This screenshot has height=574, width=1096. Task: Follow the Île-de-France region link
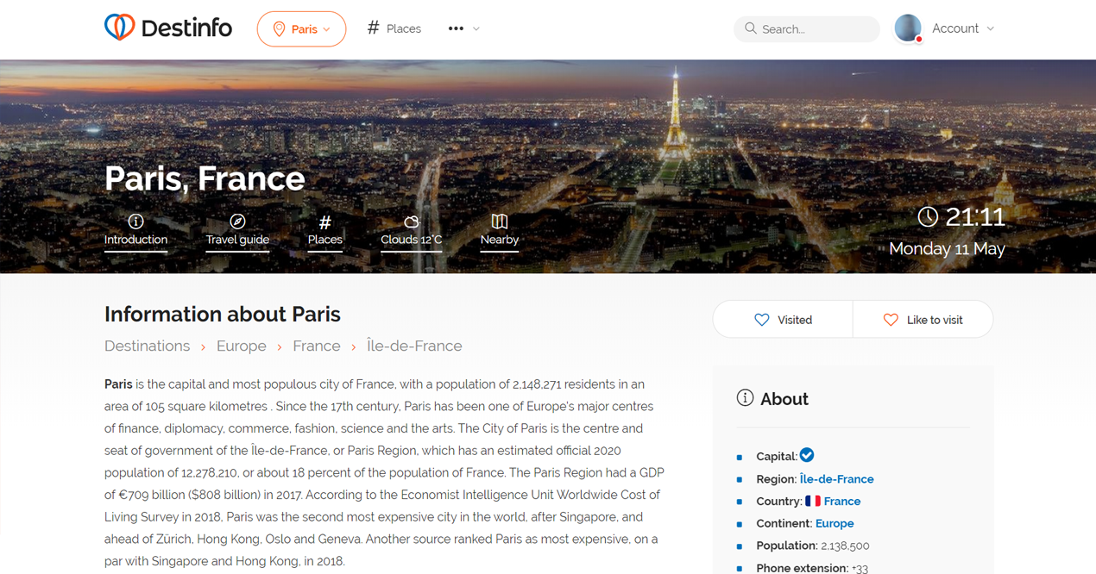836,479
